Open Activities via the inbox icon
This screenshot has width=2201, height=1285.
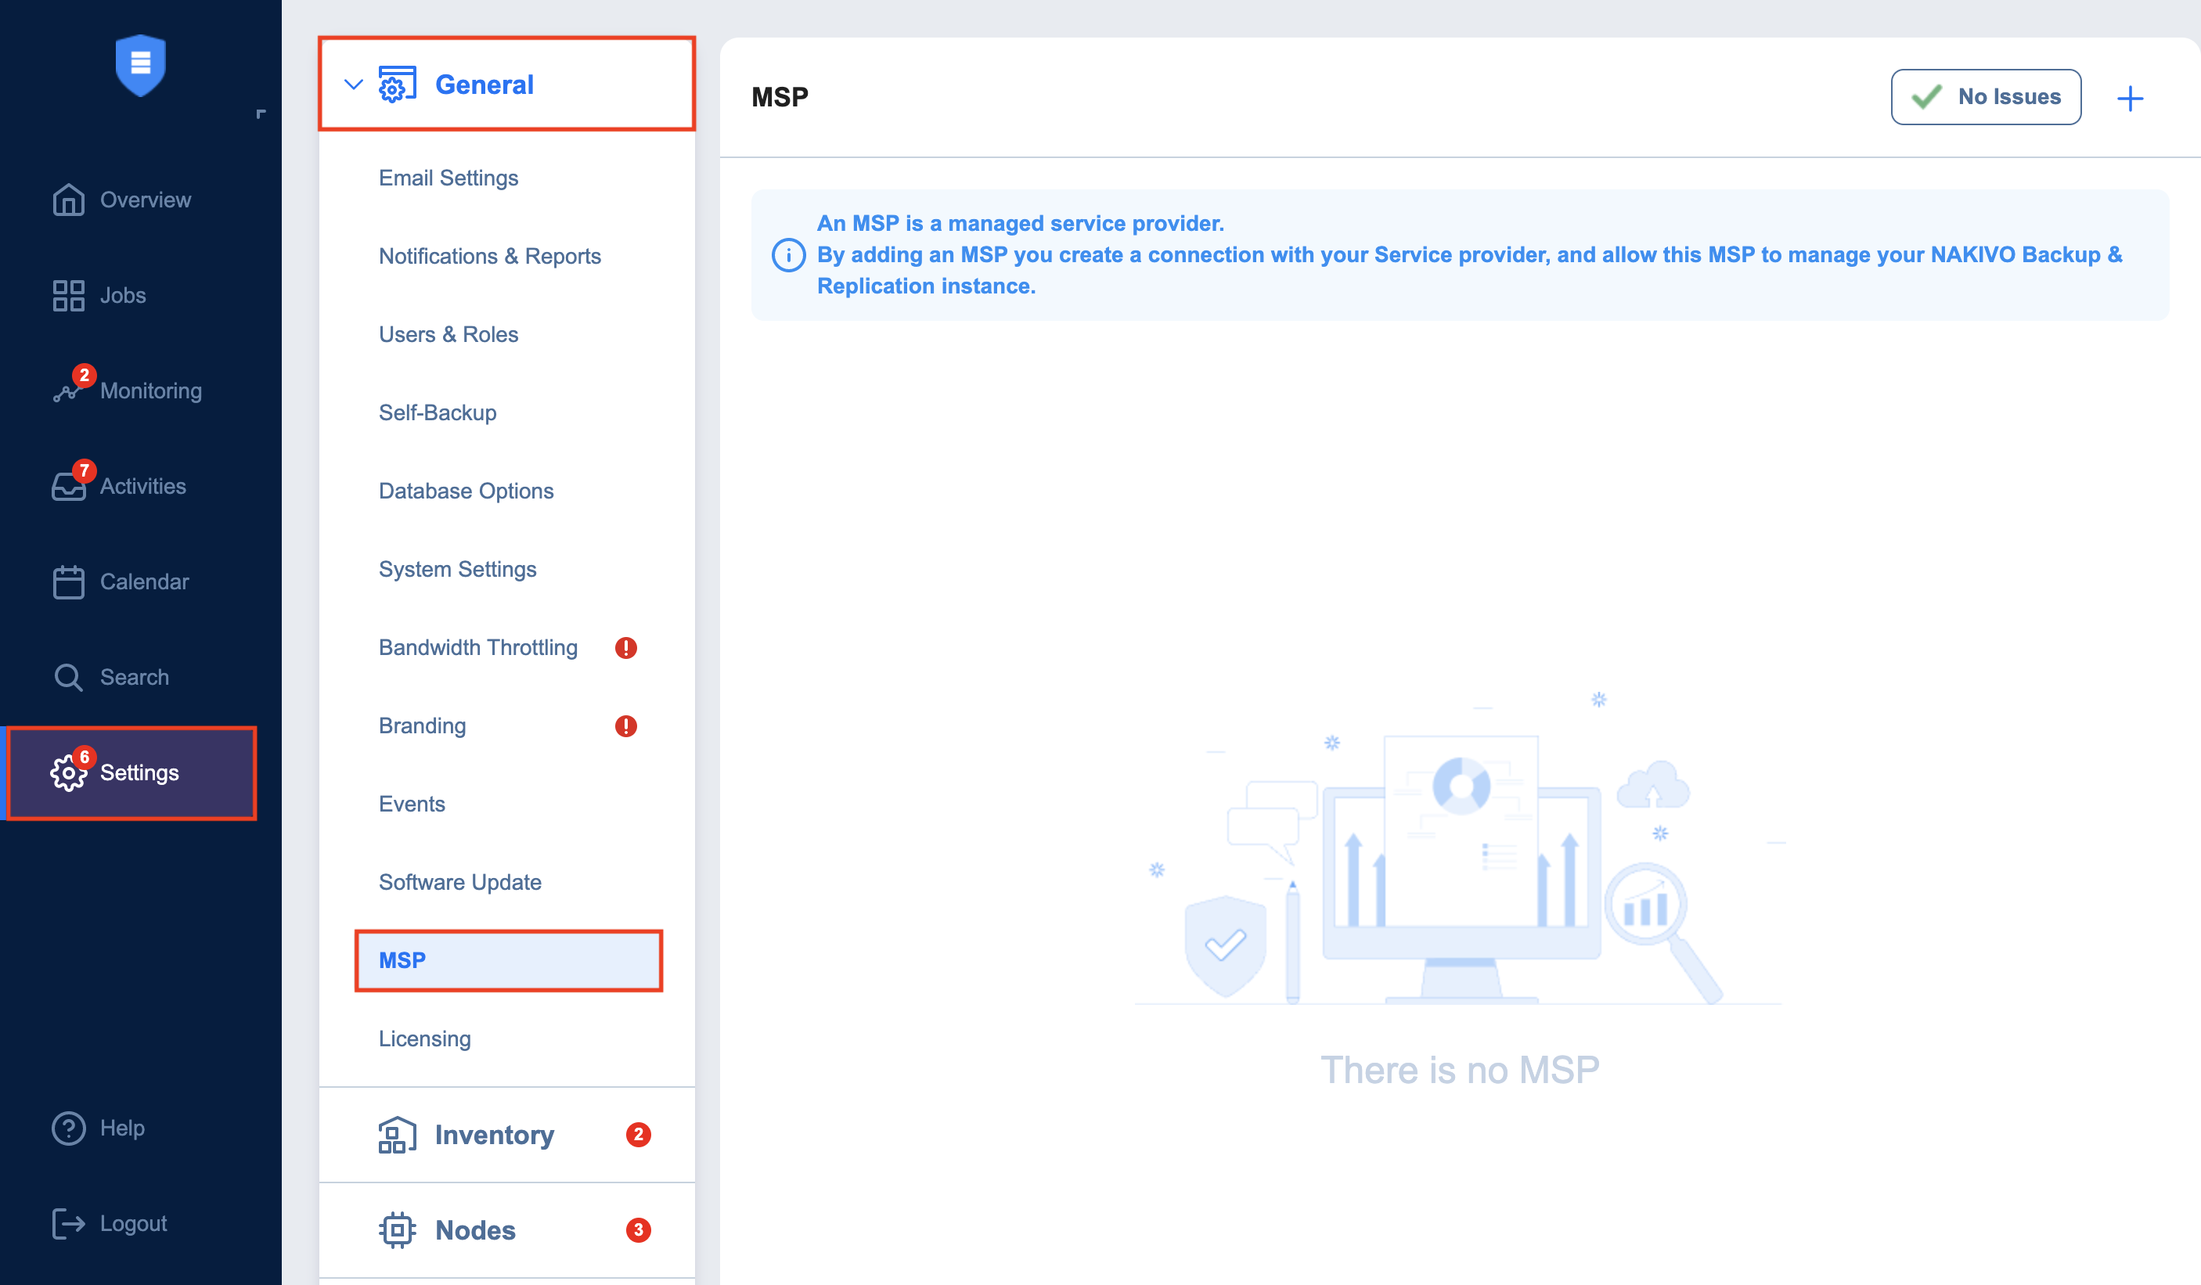[x=68, y=486]
